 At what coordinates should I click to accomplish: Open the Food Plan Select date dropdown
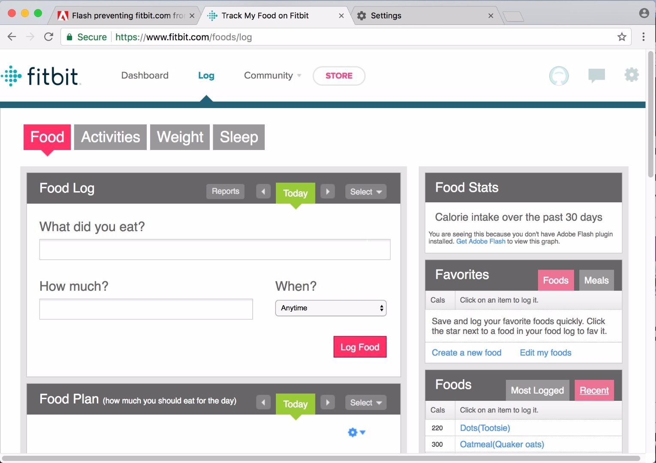coord(366,403)
